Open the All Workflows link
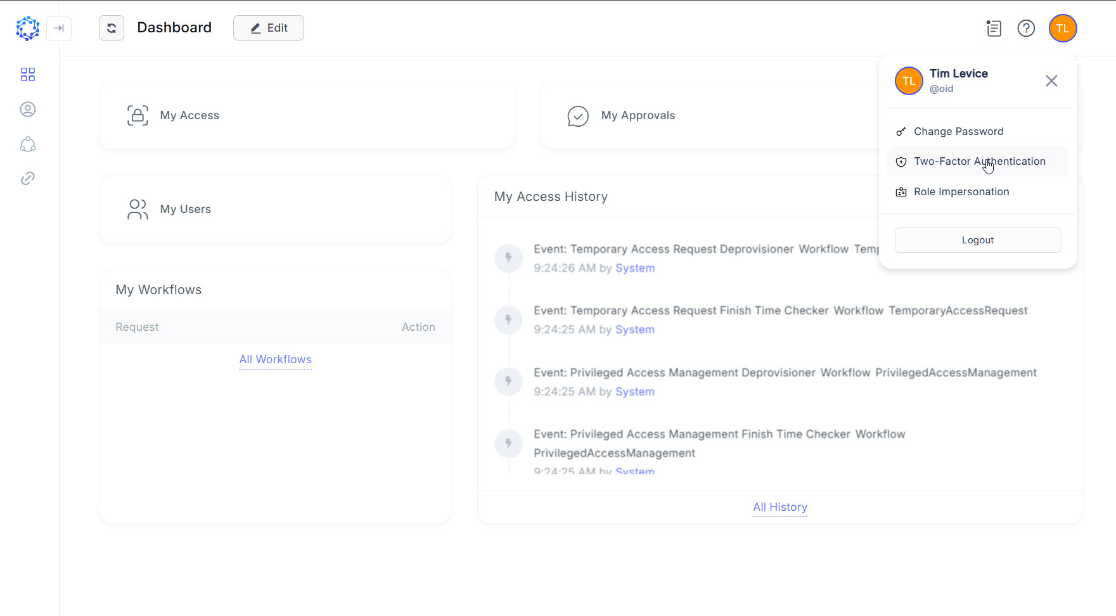Image resolution: width=1116 pixels, height=616 pixels. click(275, 359)
